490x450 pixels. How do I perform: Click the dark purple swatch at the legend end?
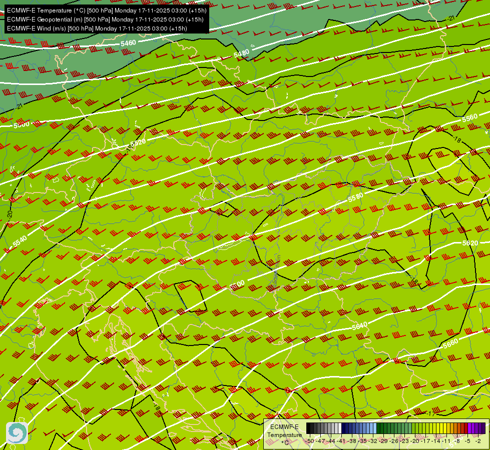(x=483, y=428)
